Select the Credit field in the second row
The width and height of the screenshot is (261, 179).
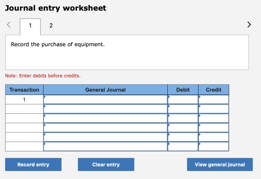point(213,109)
